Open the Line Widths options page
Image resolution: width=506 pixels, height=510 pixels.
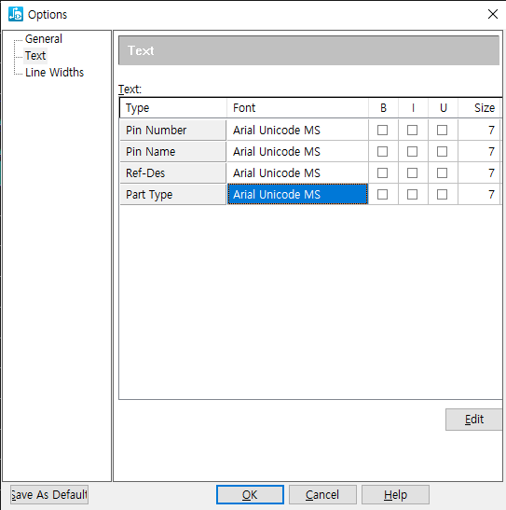(x=54, y=72)
